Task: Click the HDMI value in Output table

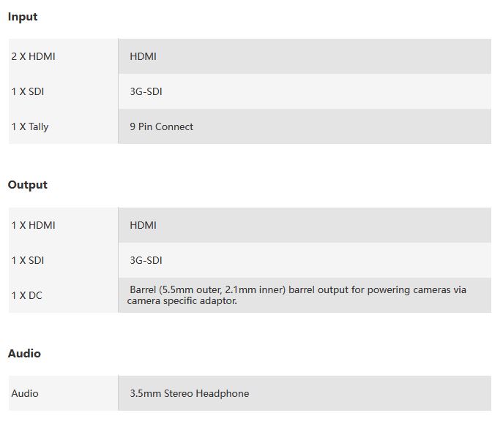Action: [x=143, y=225]
